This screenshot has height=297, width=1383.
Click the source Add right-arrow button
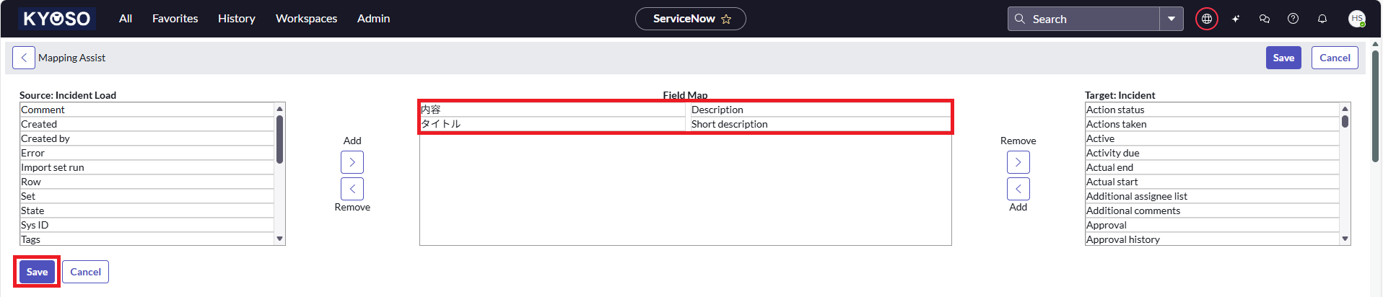(x=352, y=162)
